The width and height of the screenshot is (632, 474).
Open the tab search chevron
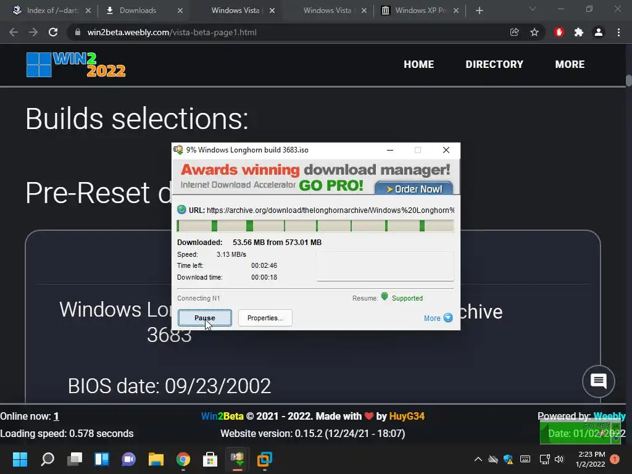click(533, 9)
